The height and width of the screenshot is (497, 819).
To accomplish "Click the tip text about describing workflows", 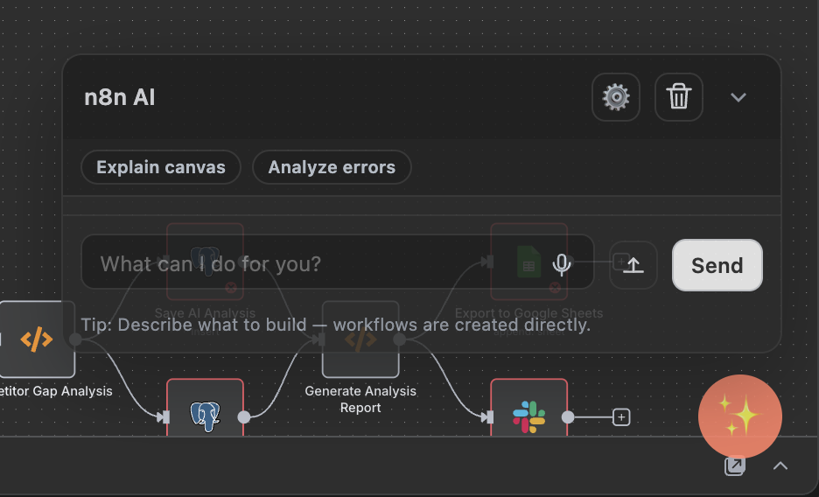I will click(335, 325).
